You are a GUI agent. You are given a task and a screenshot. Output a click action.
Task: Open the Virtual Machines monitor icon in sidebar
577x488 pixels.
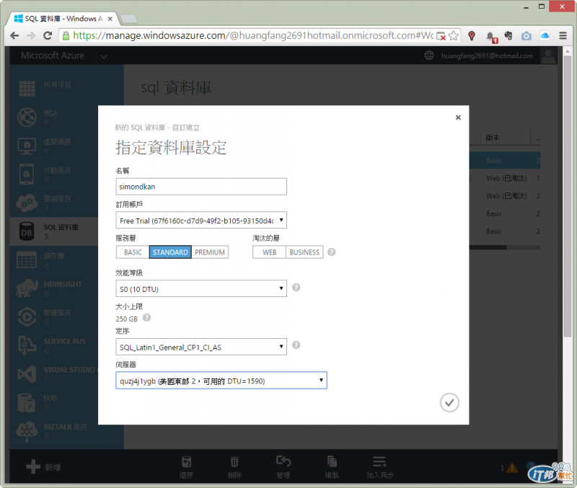(x=27, y=146)
